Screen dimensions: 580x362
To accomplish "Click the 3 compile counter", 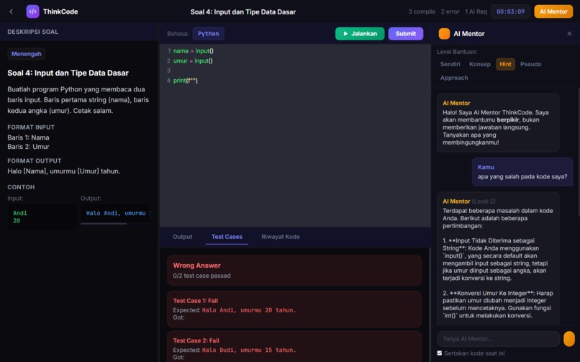I will (x=422, y=12).
